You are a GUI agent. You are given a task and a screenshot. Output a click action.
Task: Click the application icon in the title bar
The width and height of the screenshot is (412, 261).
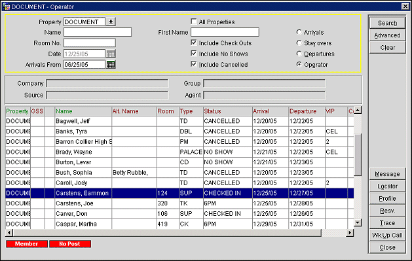[x=7, y=7]
